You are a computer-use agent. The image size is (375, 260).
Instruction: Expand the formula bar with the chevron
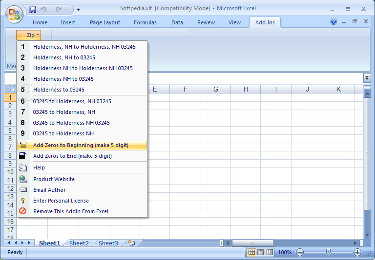pos(367,78)
